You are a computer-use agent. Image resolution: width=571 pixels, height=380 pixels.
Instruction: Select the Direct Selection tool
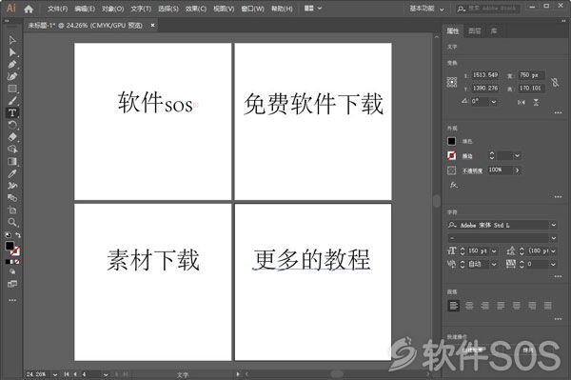12,52
